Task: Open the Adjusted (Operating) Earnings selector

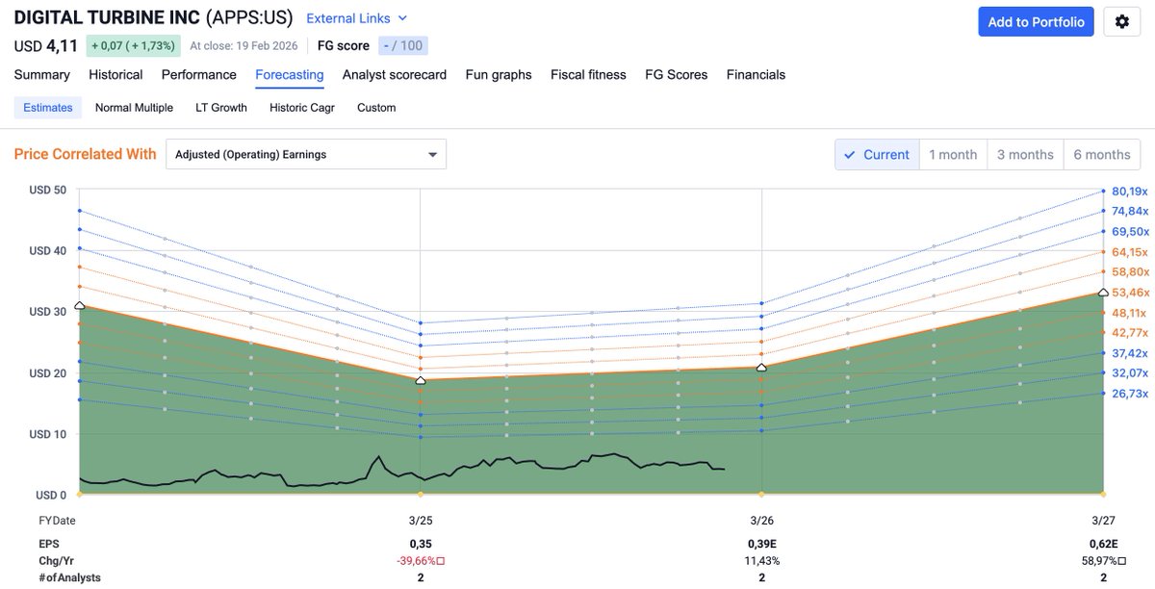Action: (305, 154)
